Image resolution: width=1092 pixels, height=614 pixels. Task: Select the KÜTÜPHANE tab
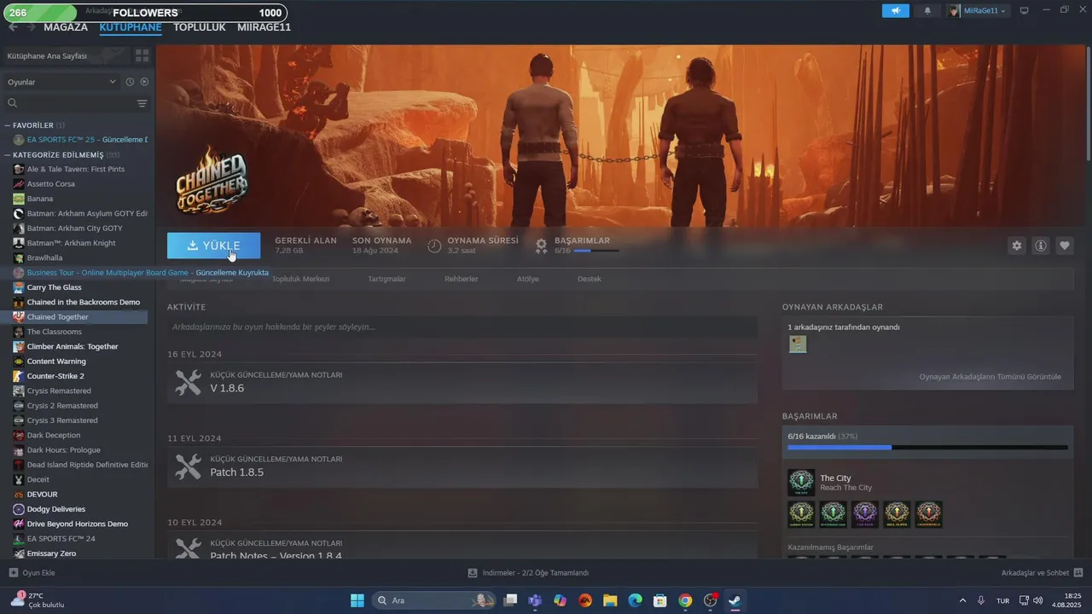point(131,27)
